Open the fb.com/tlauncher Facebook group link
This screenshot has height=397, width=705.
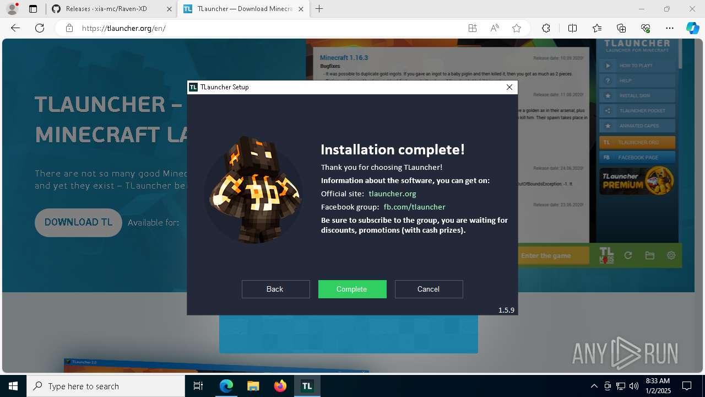[x=414, y=207]
